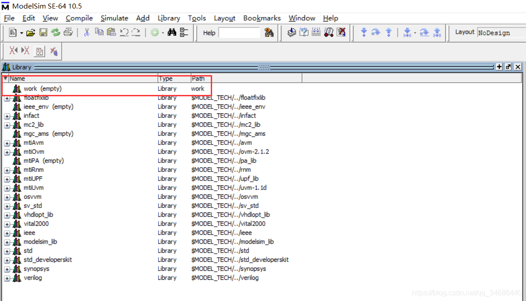This screenshot has width=526, height=301.
Task: Click the document with red X icon
Action: click(341, 32)
